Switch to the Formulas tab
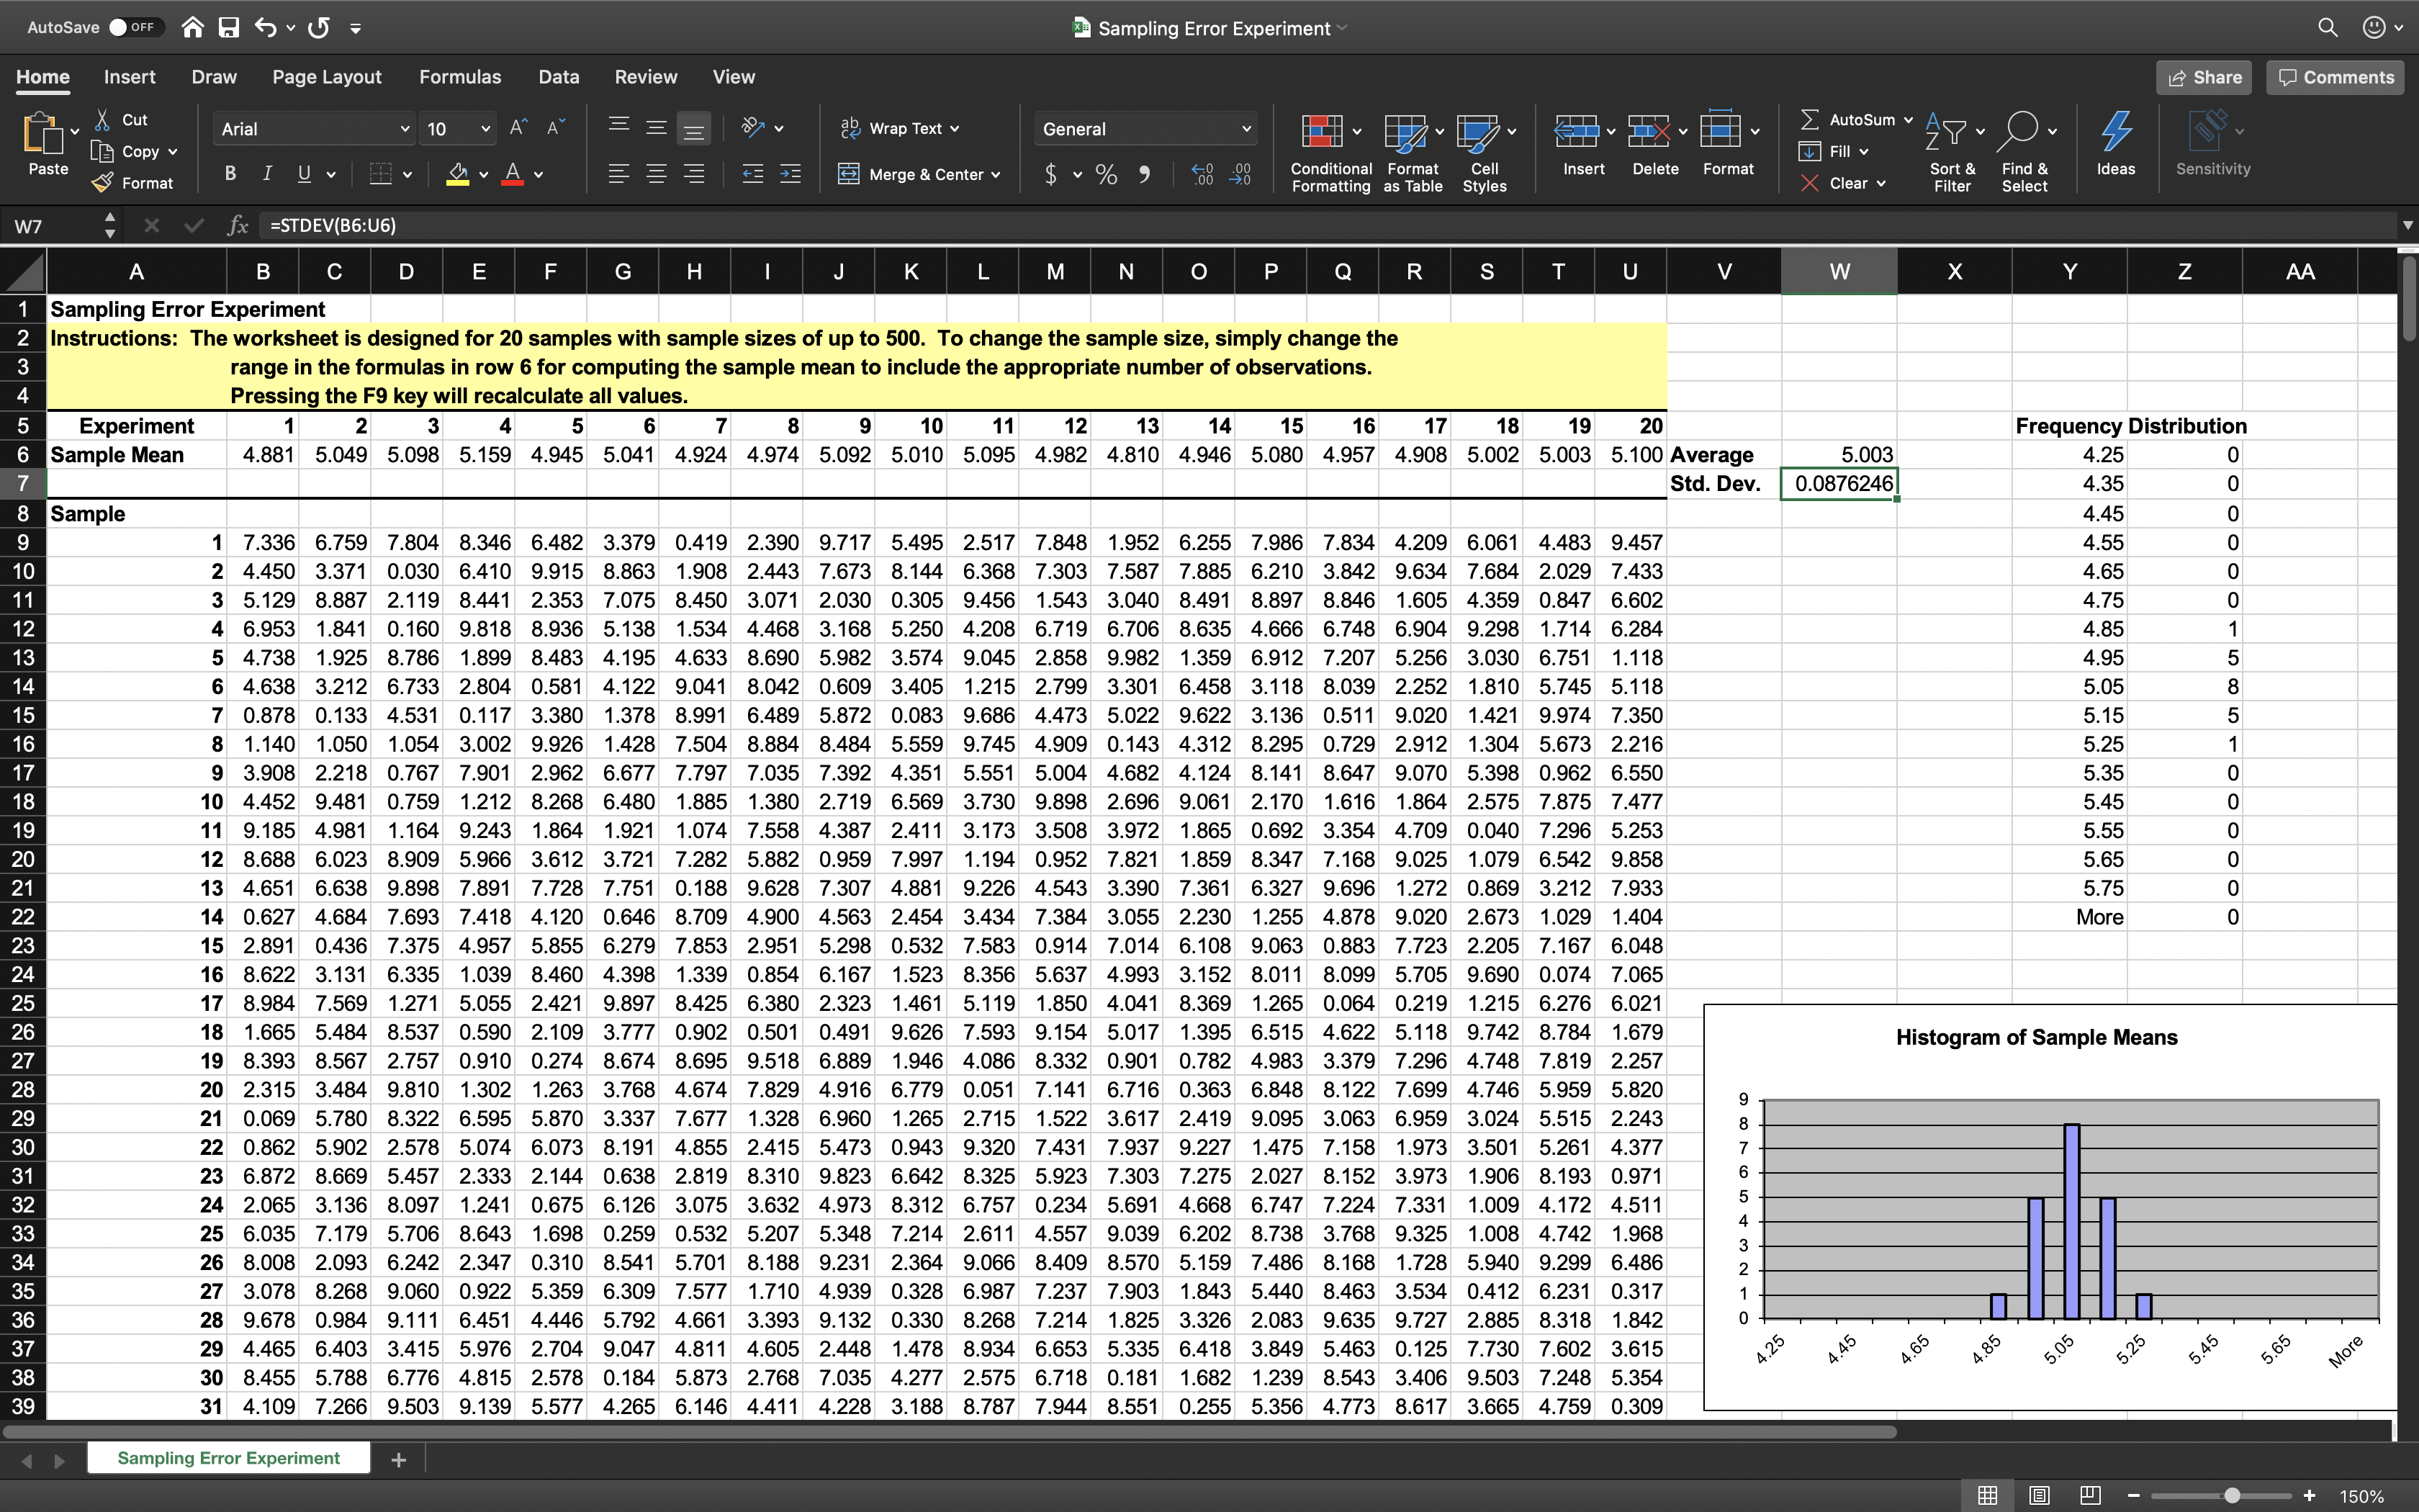Image resolution: width=2419 pixels, height=1512 pixels. click(x=460, y=77)
